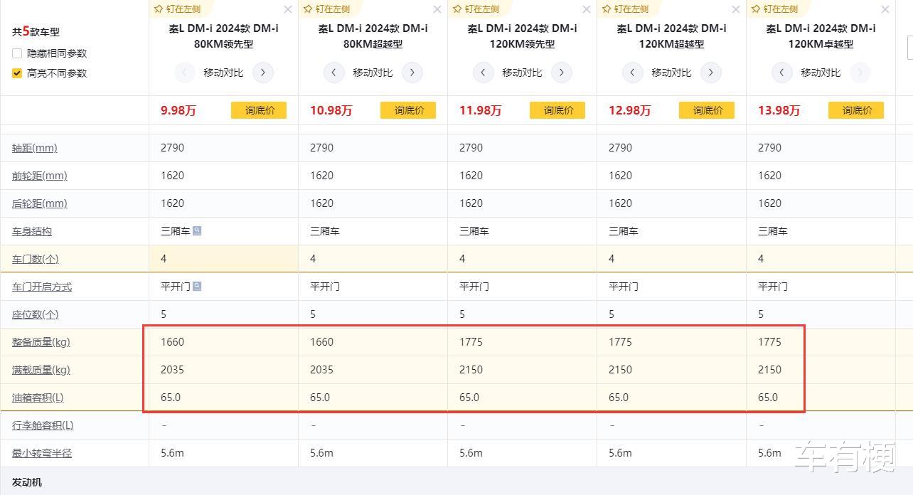Click 询底价 for the 12.98万 model

tap(707, 110)
